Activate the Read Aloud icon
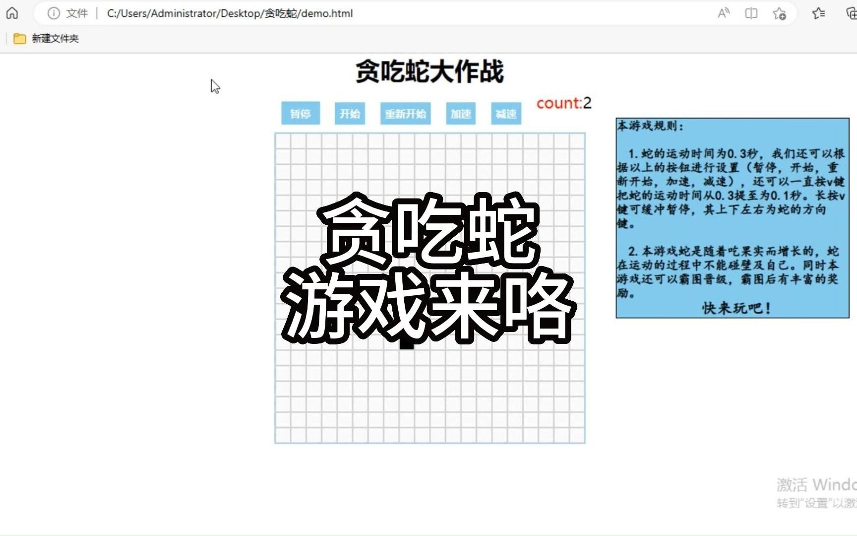 click(x=724, y=13)
